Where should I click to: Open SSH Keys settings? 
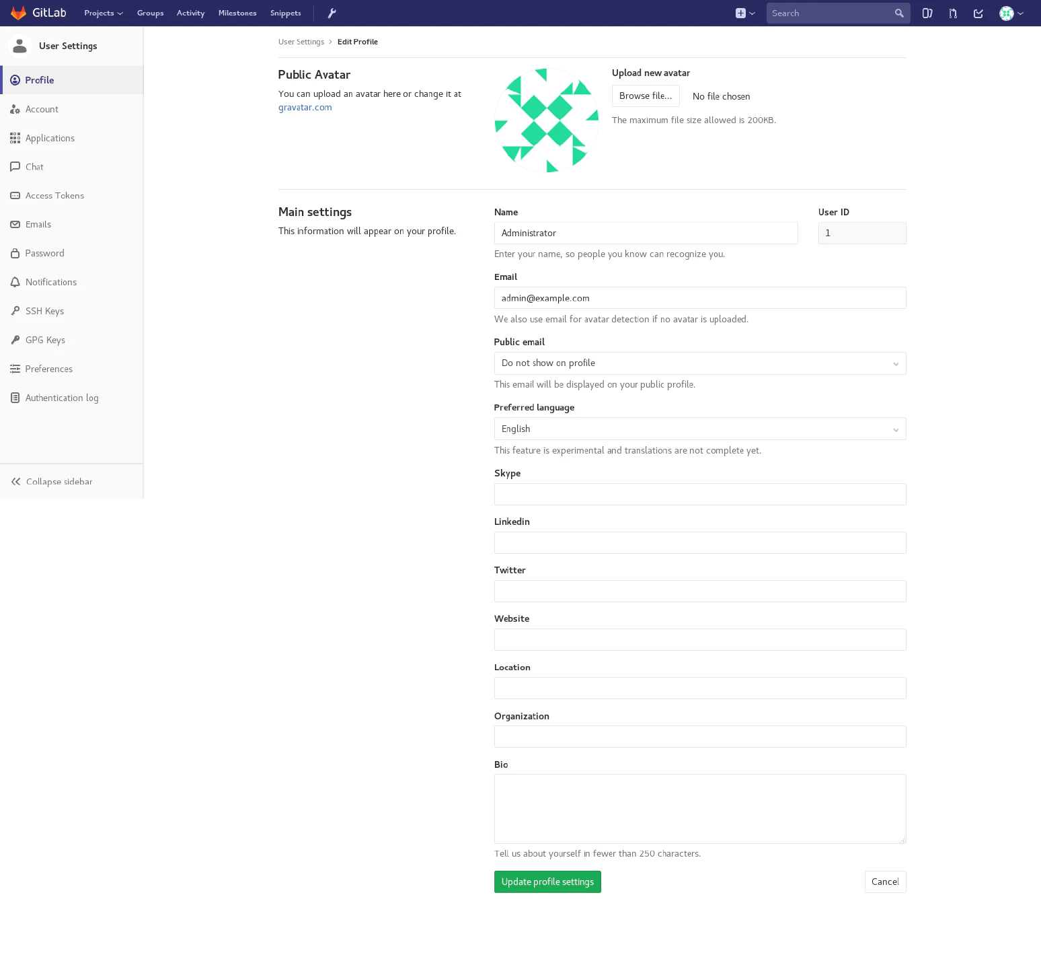(44, 311)
